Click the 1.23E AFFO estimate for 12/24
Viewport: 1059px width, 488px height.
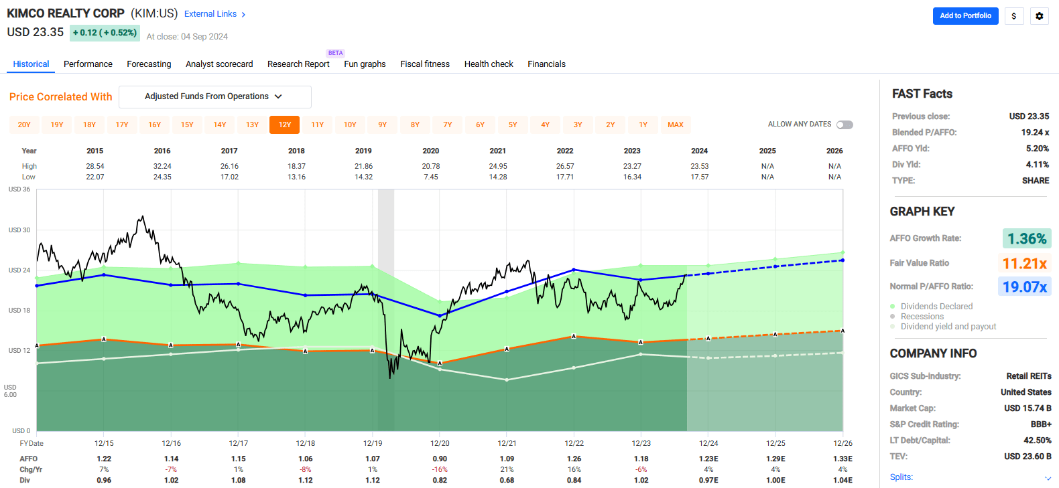(x=708, y=459)
